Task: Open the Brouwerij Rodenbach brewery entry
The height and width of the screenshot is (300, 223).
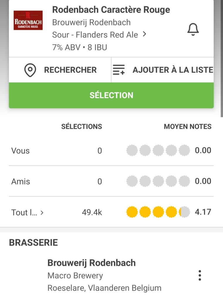Action: pos(91,263)
